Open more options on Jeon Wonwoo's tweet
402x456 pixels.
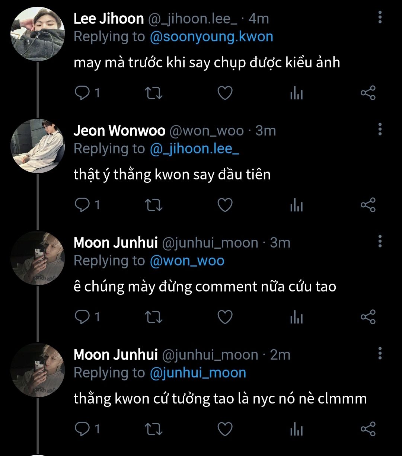tap(380, 129)
